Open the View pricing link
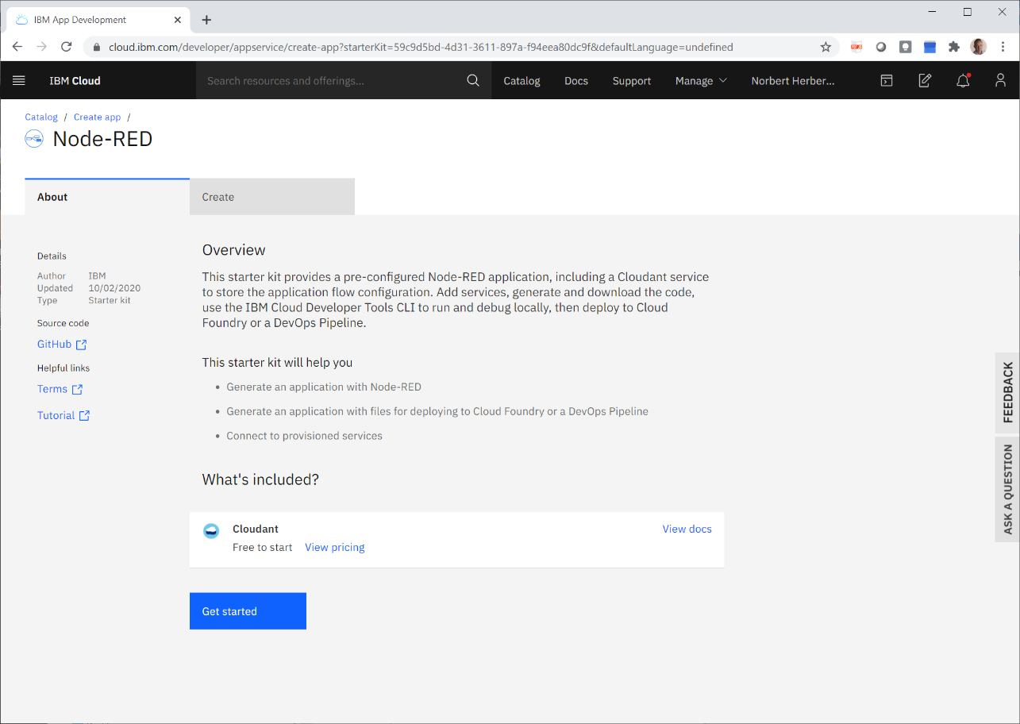The height and width of the screenshot is (724, 1020). [335, 547]
